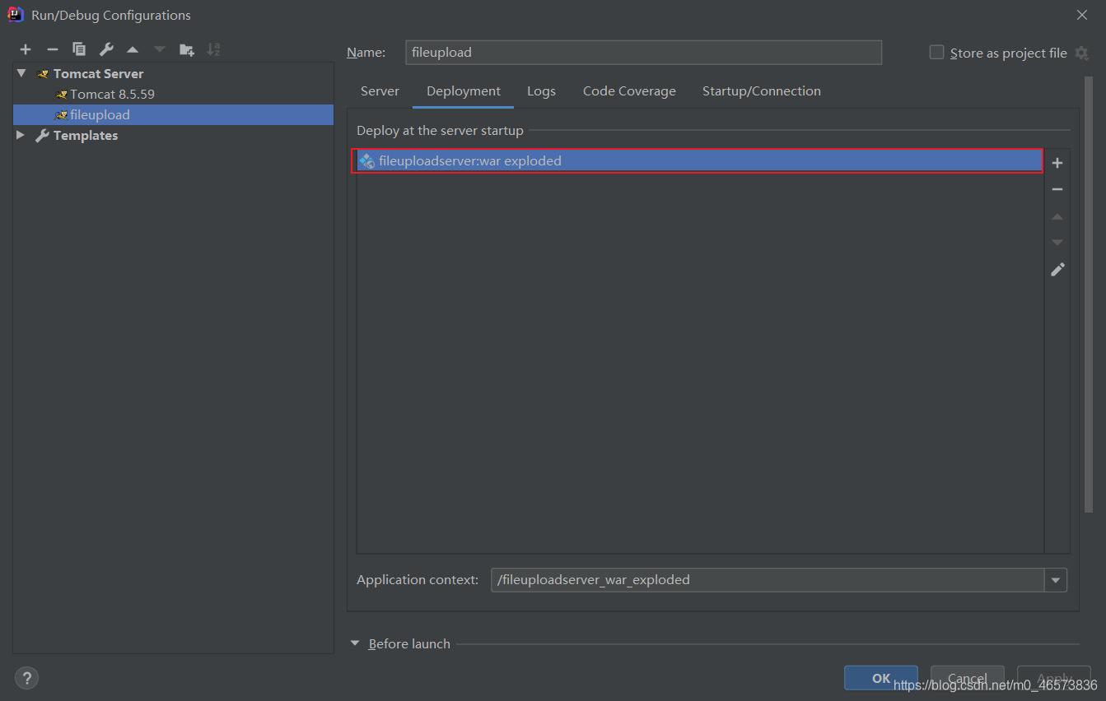Add a deployment artifact with plus icon
Screen dimensions: 1106x701
1057,163
